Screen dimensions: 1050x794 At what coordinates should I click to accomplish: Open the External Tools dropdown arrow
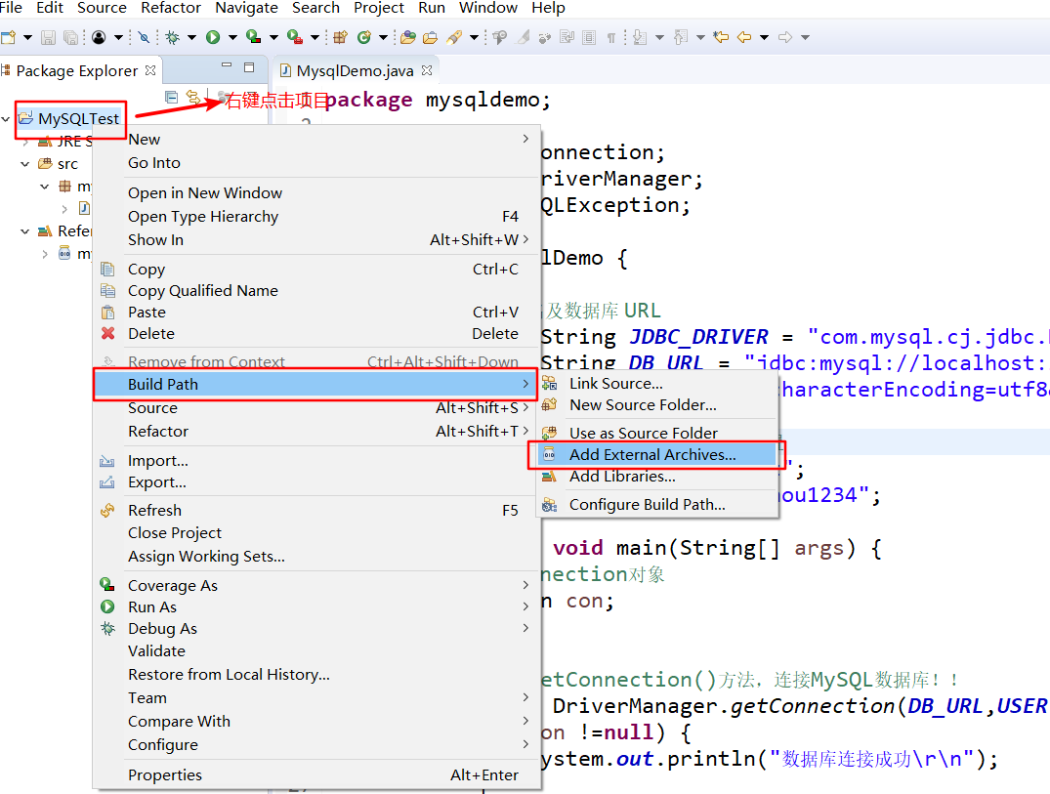(x=315, y=37)
